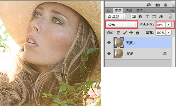Enable the pixel layer filter icon

(x=134, y=17)
